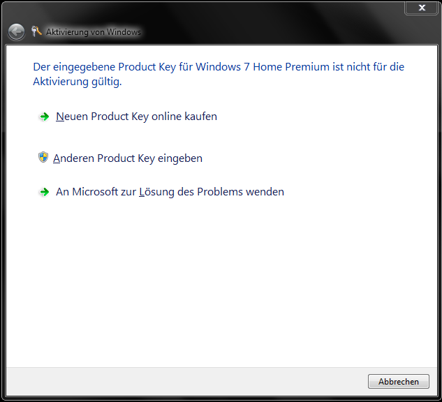442x402 pixels.
Task: Click the word eingeben in second option
Action: [180, 158]
